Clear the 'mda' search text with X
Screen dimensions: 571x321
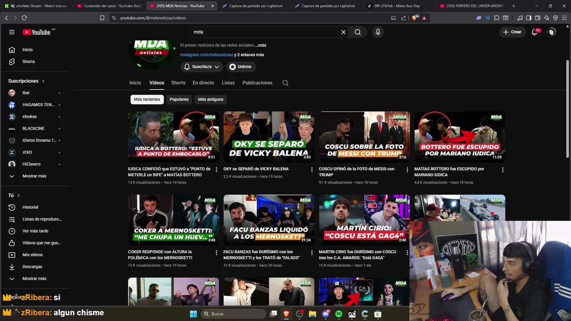tap(343, 32)
